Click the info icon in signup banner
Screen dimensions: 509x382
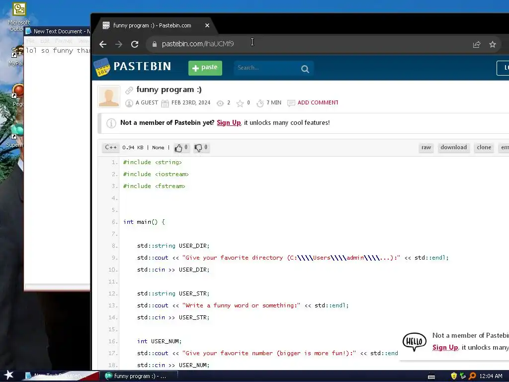(x=111, y=123)
